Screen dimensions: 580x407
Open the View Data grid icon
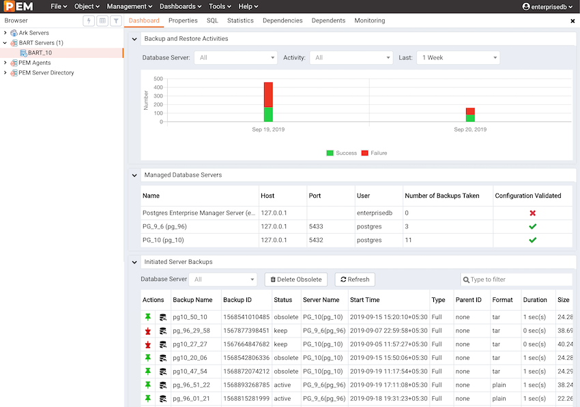[102, 20]
